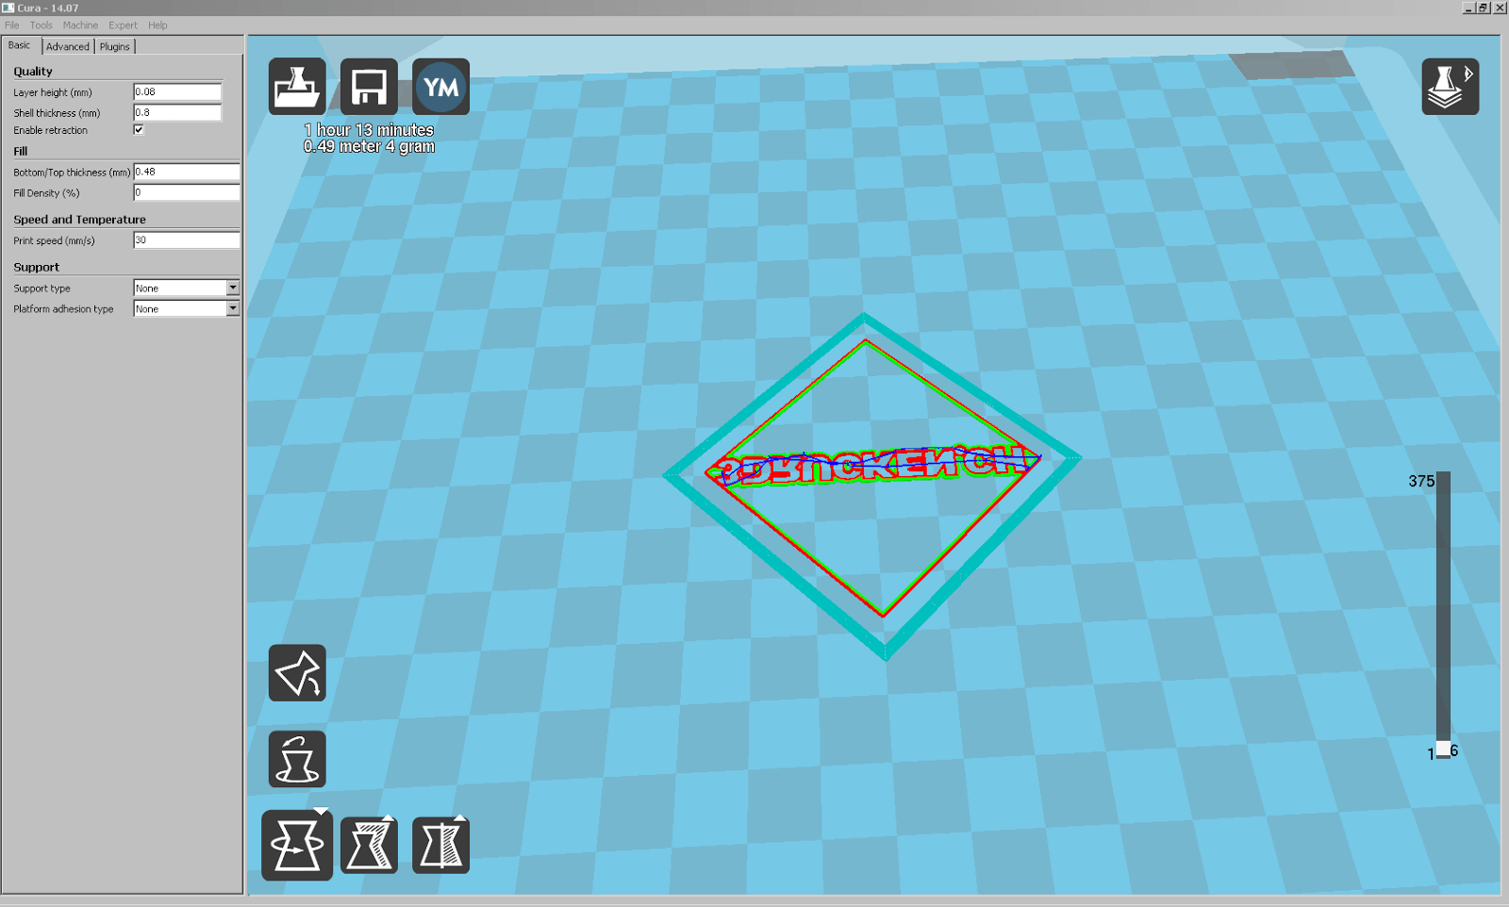Click the 'Support' section heading
Image resolution: width=1509 pixels, height=907 pixels.
[36, 268]
